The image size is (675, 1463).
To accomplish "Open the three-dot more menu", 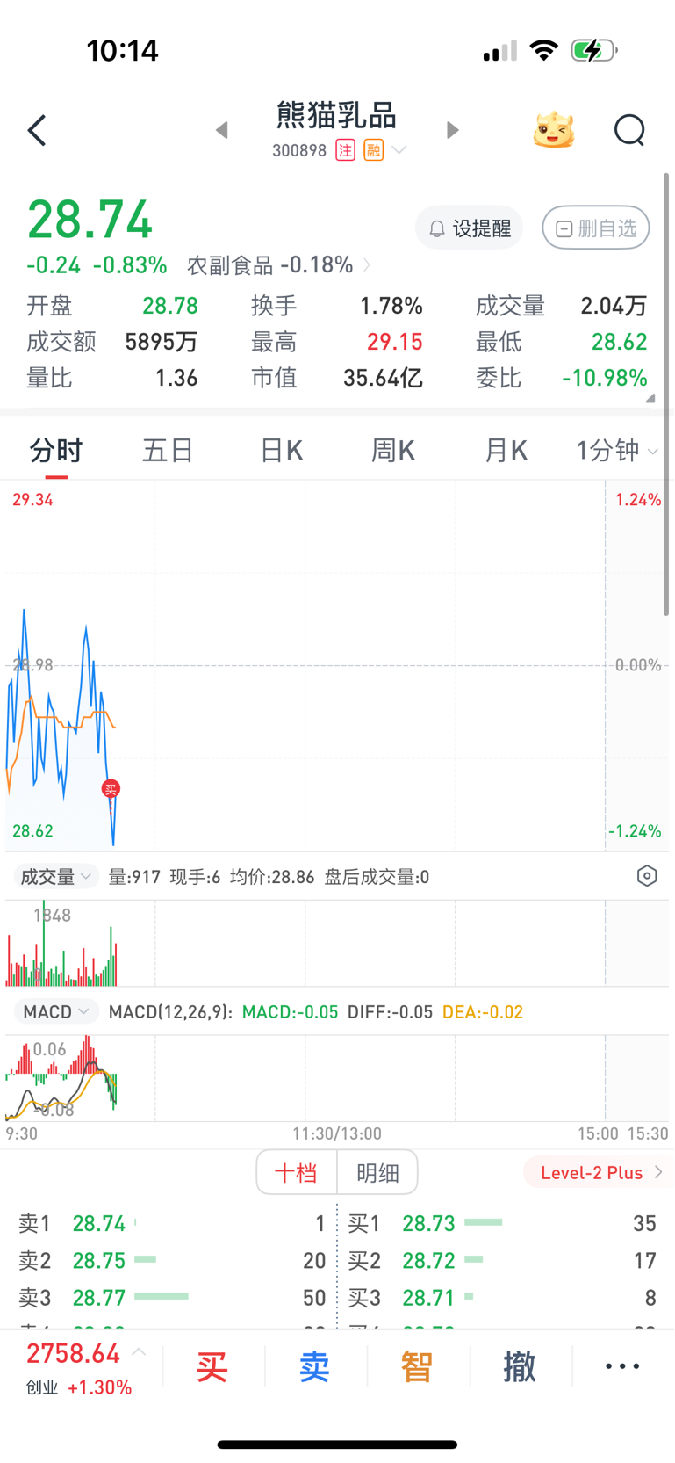I will coord(622,1366).
